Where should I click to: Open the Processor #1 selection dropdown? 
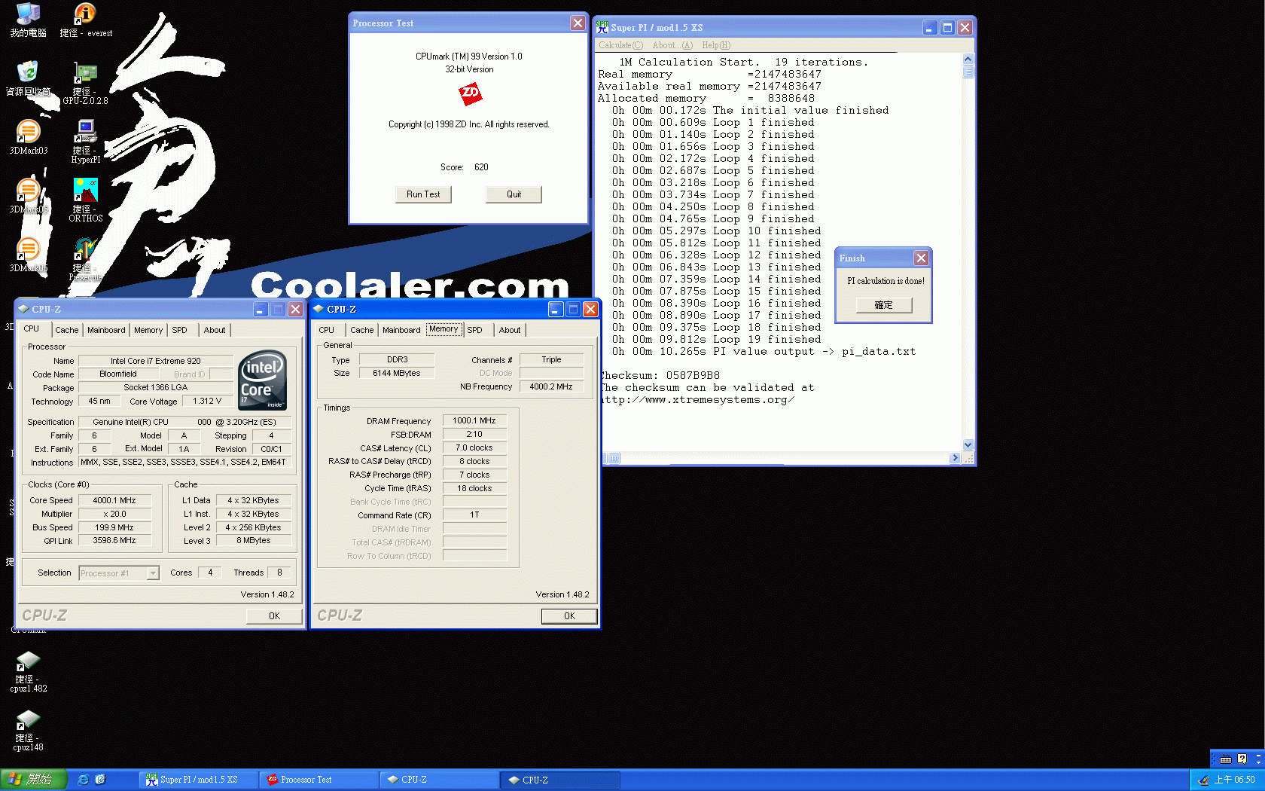153,573
